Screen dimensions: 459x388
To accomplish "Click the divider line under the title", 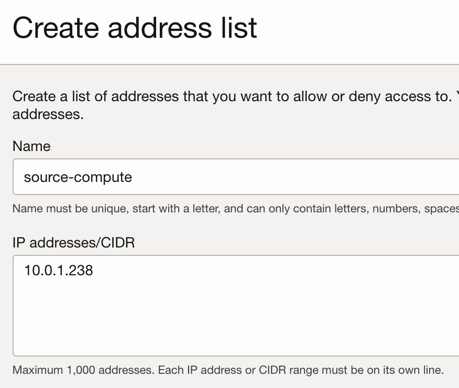I will pyautogui.click(x=229, y=64).
